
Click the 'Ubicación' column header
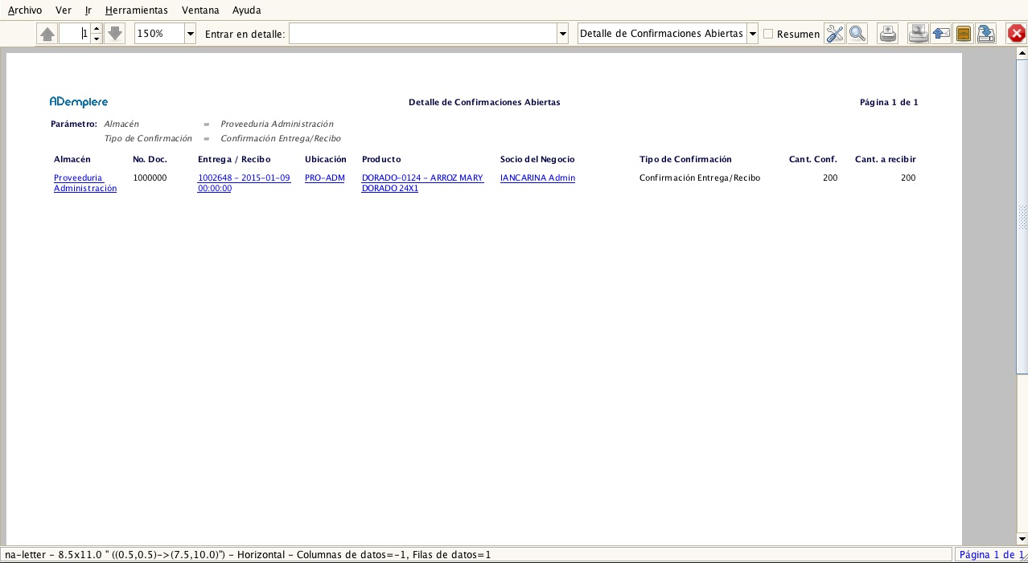pyautogui.click(x=326, y=159)
